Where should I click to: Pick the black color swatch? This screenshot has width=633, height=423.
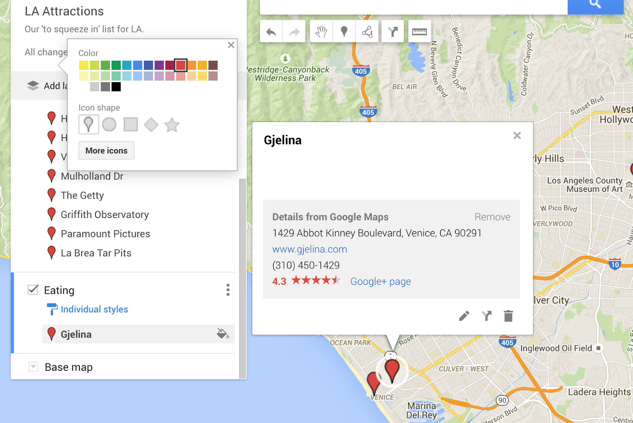click(x=116, y=87)
